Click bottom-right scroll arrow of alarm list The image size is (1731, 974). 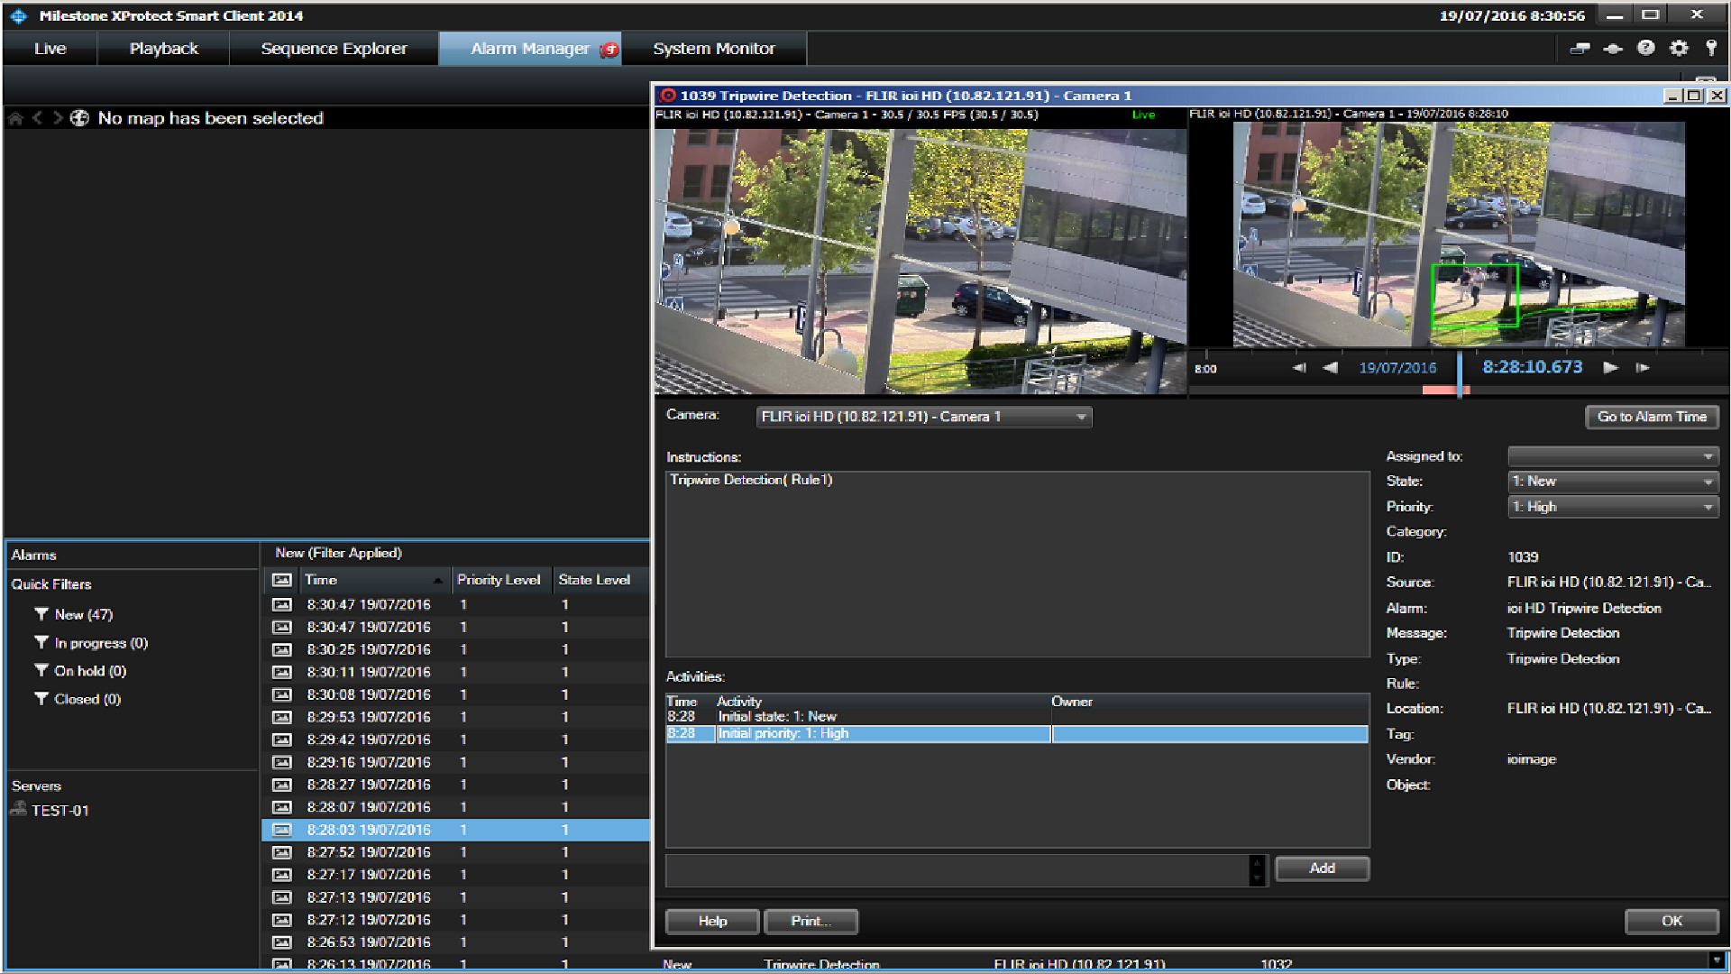click(1716, 960)
